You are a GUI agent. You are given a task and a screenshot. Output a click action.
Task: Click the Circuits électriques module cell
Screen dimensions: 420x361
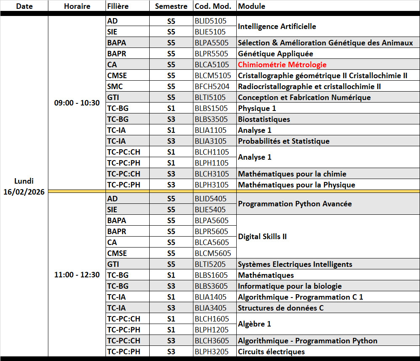[271, 352]
